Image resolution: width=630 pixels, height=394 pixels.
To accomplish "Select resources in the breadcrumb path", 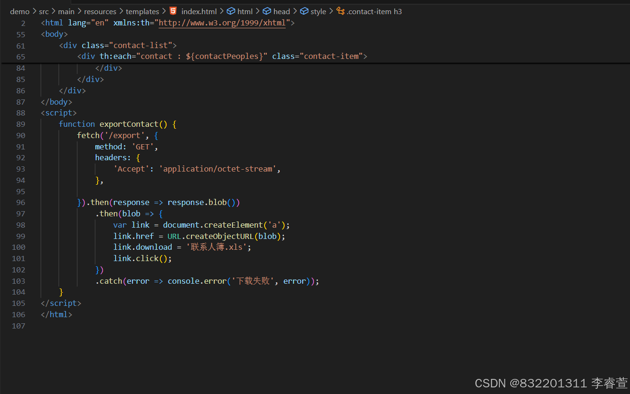I will pyautogui.click(x=100, y=11).
